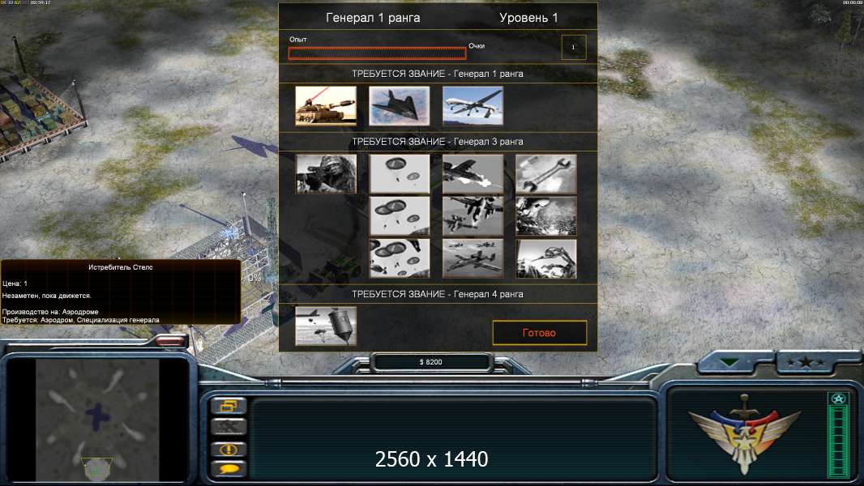Open the beacon alert exclamation button
Viewport: 864px width, 486px height.
tap(229, 449)
